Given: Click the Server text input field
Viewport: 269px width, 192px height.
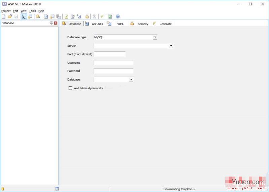Looking at the screenshot, I should 131,46.
